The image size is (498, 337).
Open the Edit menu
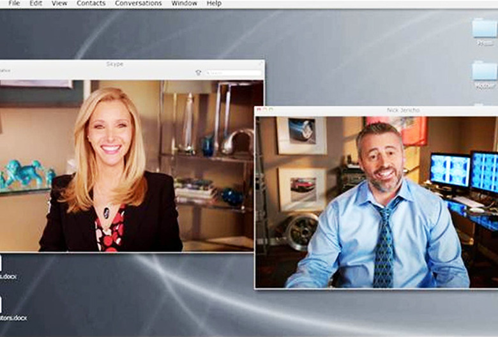[x=36, y=4]
